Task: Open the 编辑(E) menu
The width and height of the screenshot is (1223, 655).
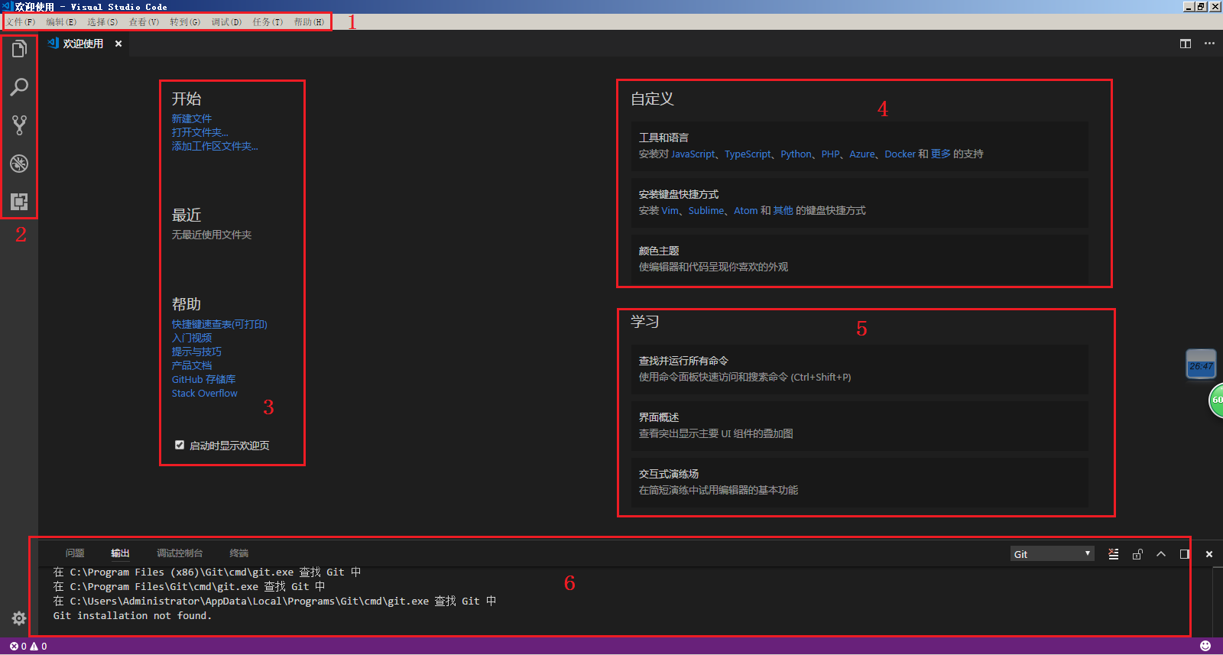Action: pos(61,22)
